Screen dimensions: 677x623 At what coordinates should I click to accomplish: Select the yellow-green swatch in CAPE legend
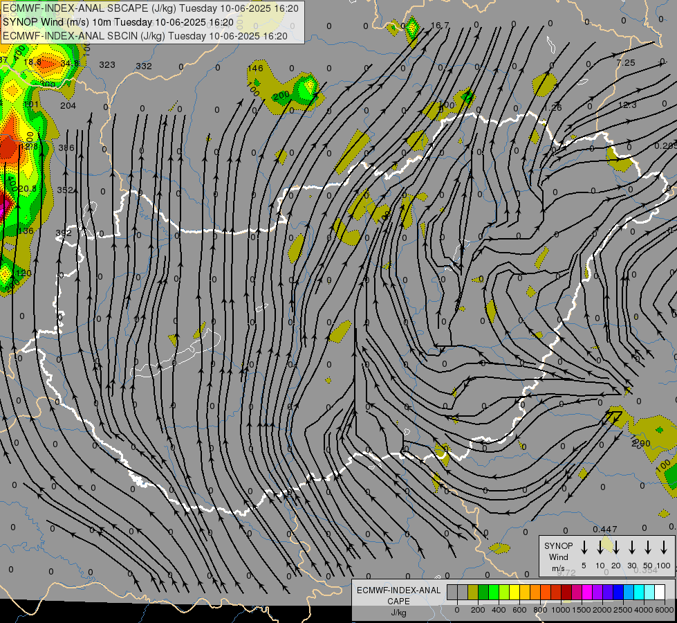click(x=504, y=592)
